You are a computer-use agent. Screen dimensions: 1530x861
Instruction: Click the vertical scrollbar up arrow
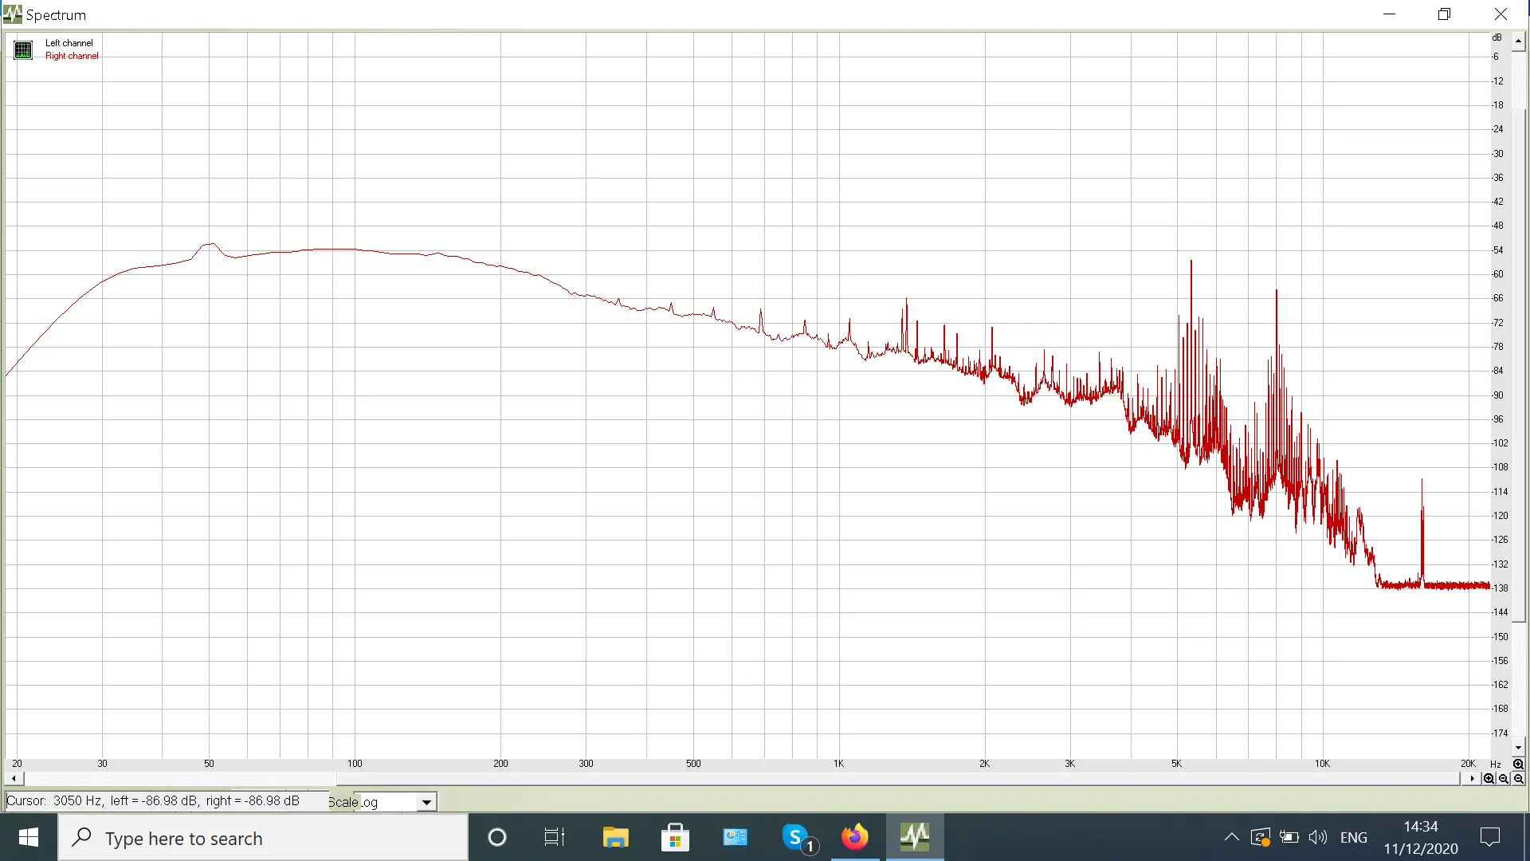pos(1519,41)
